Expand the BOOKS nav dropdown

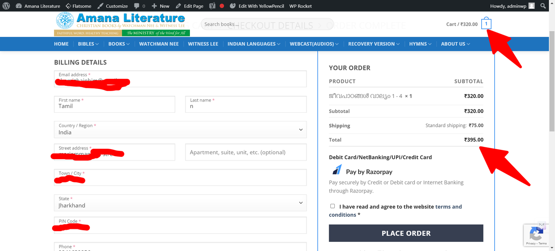(119, 44)
